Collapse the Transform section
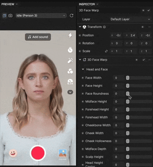 click(x=80, y=27)
